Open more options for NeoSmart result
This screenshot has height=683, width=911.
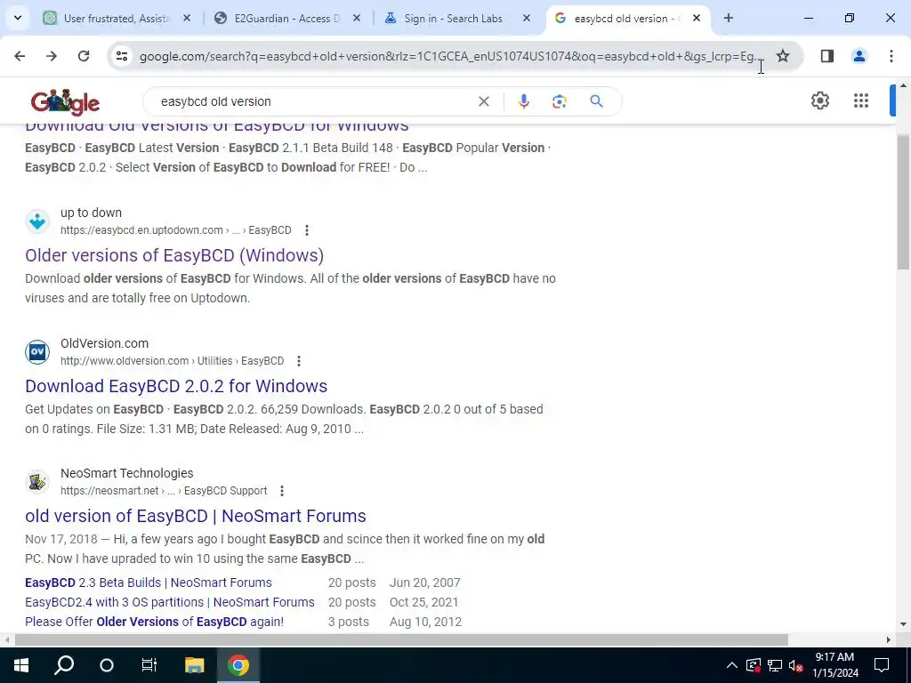pyautogui.click(x=282, y=491)
